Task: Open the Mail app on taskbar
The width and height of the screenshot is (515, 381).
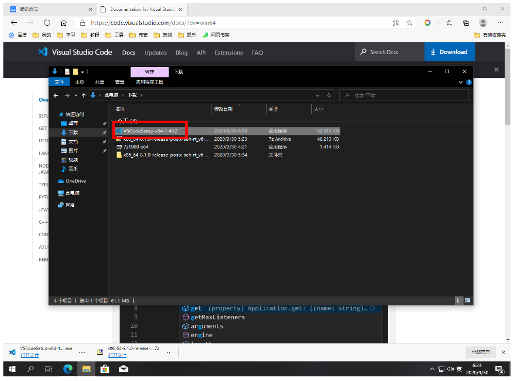Action: pos(124,369)
